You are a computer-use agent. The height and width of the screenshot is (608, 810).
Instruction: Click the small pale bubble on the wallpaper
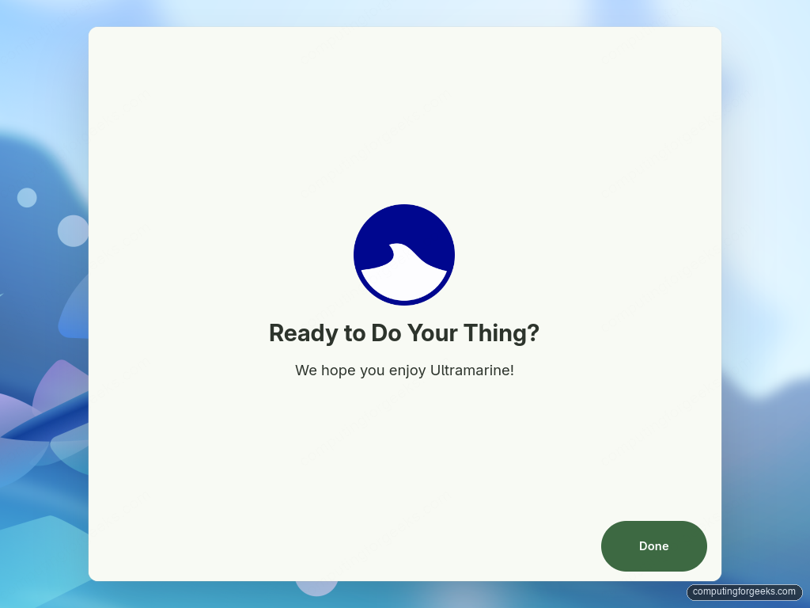coord(27,197)
